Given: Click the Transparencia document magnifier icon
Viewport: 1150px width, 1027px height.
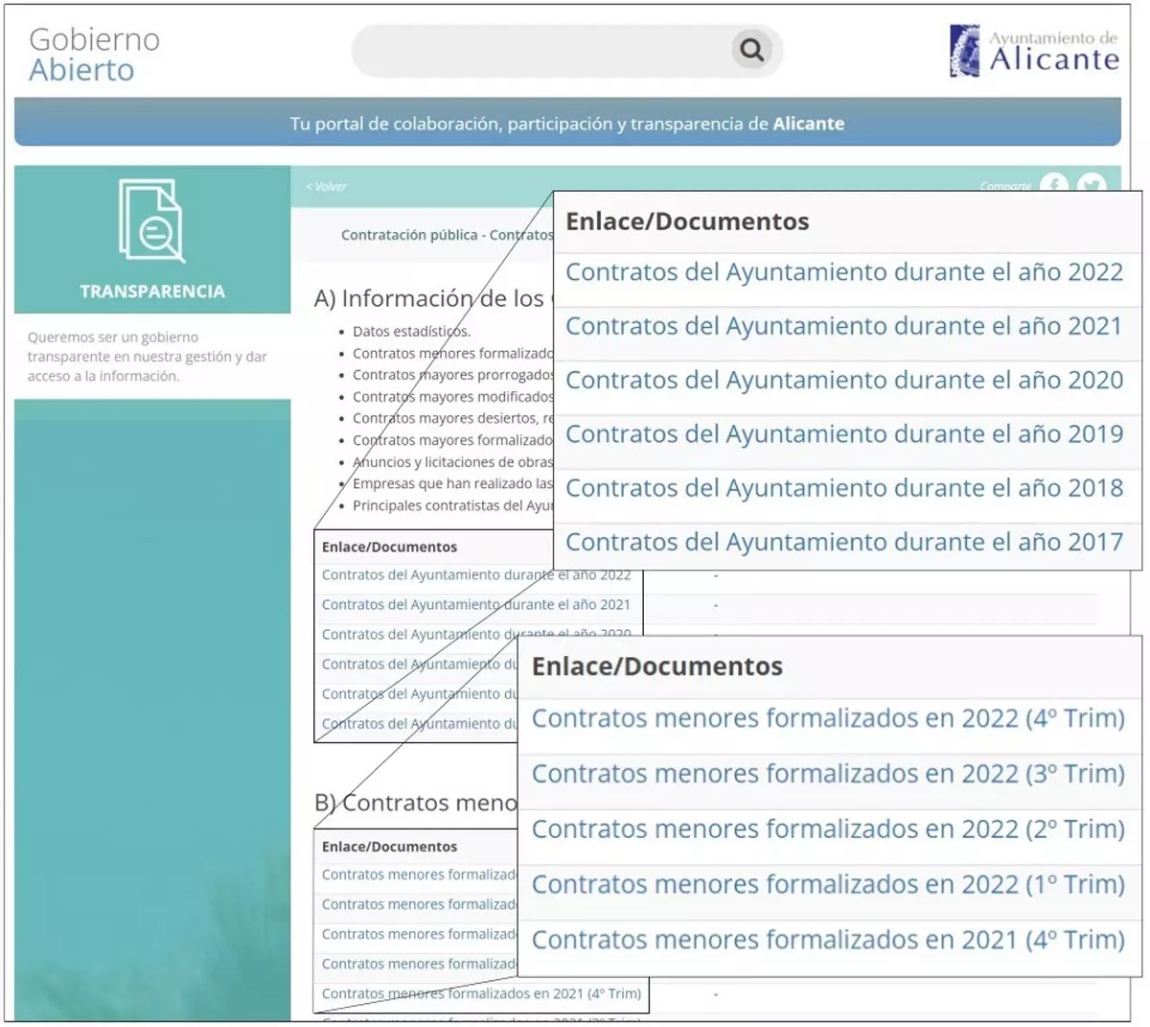Looking at the screenshot, I should [x=151, y=222].
